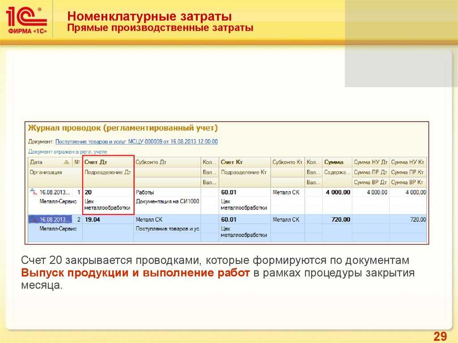Viewport: 458px width, 343px height.
Task: Select debit account 20 cell in row 1
Action: (x=108, y=192)
